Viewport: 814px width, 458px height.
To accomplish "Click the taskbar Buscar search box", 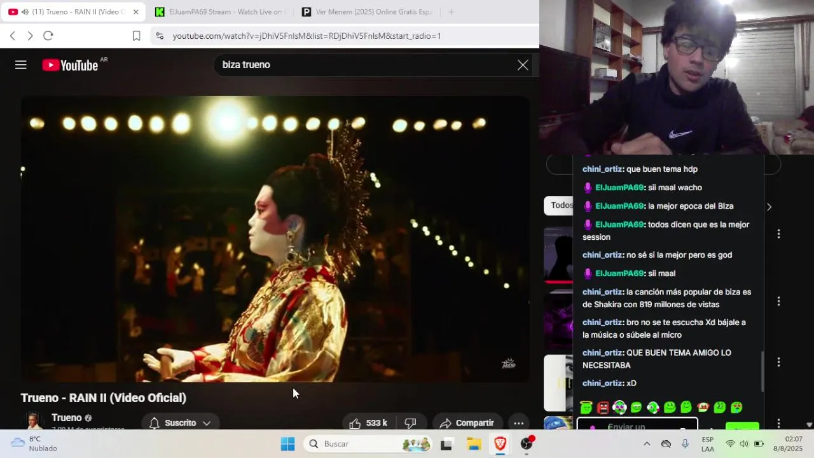I will click(x=369, y=444).
